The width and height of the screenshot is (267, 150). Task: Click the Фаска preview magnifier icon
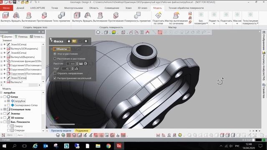tap(74, 41)
